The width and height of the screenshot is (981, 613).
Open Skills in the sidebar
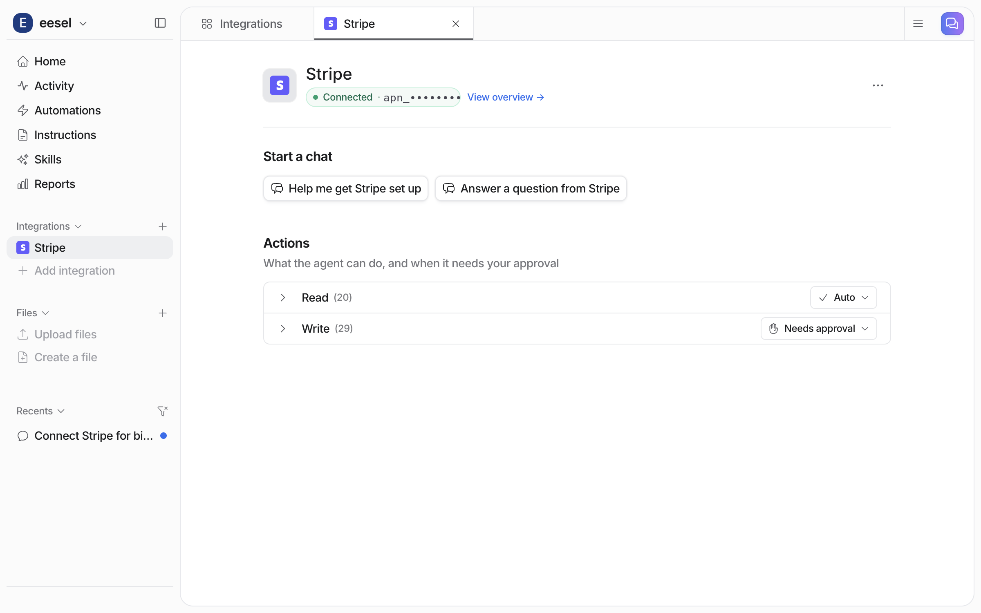pyautogui.click(x=90, y=159)
